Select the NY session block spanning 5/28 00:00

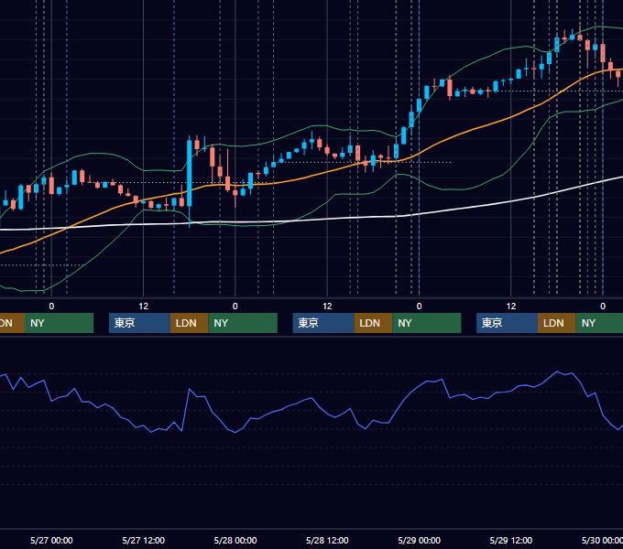[x=243, y=323]
